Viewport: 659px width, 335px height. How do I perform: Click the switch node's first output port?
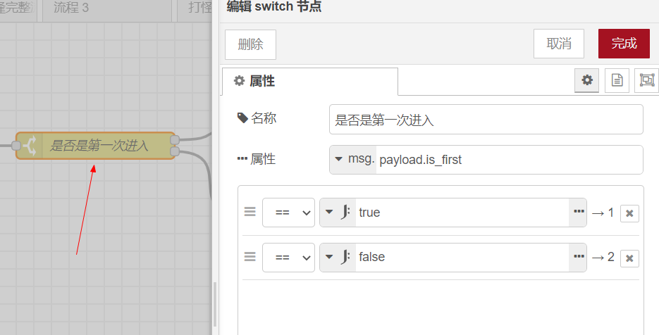tap(175, 140)
